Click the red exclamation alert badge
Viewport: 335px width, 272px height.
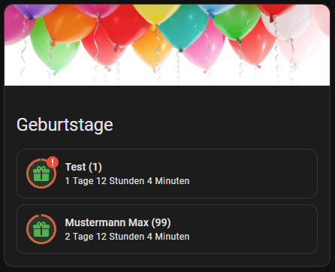pyautogui.click(x=53, y=162)
